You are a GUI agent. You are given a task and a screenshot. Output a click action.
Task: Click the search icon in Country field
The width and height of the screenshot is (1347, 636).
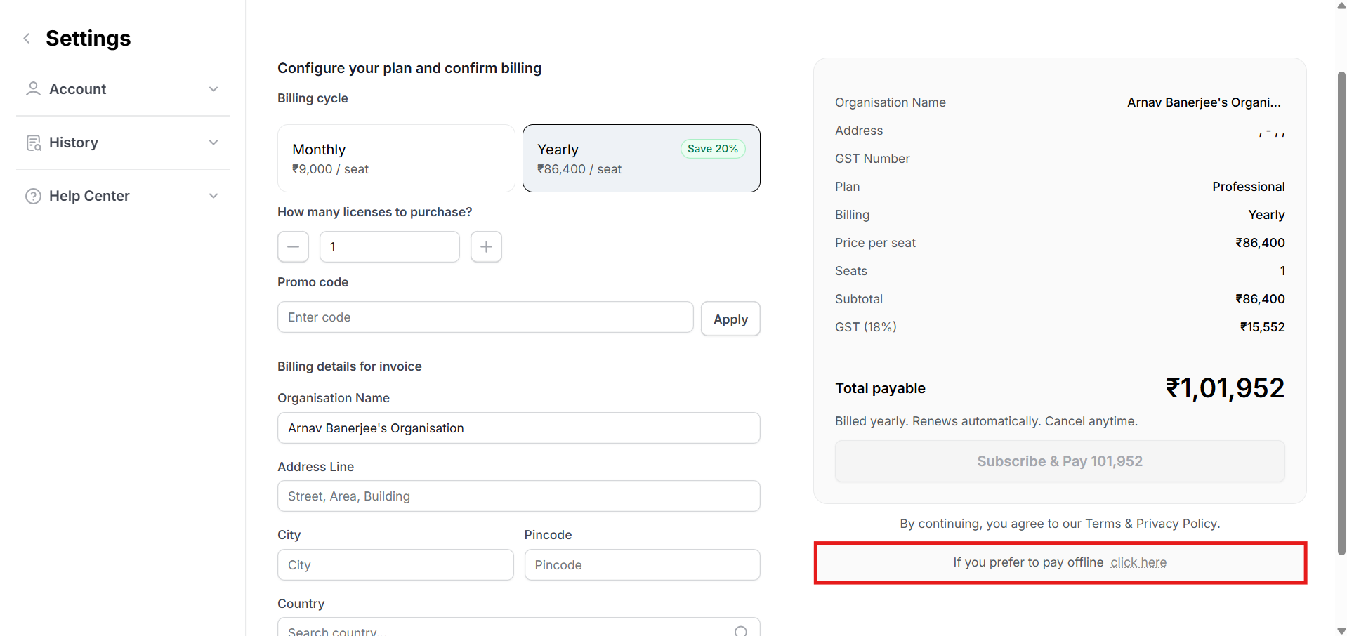point(740,630)
